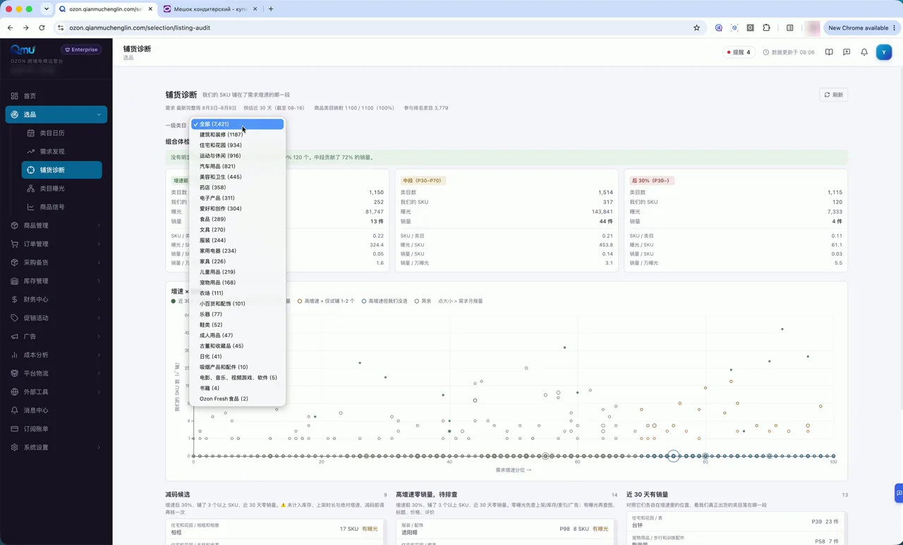The width and height of the screenshot is (903, 545).
Task: Click the 刷新 refresh button
Action: click(x=833, y=95)
